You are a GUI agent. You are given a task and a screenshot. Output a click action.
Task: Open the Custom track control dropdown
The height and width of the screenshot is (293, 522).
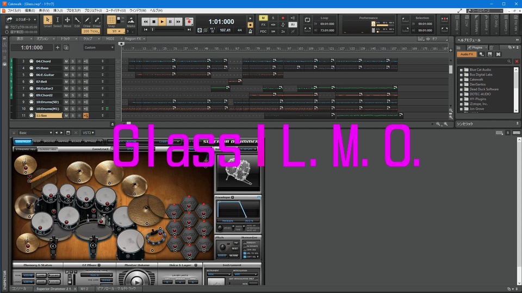pos(98,48)
